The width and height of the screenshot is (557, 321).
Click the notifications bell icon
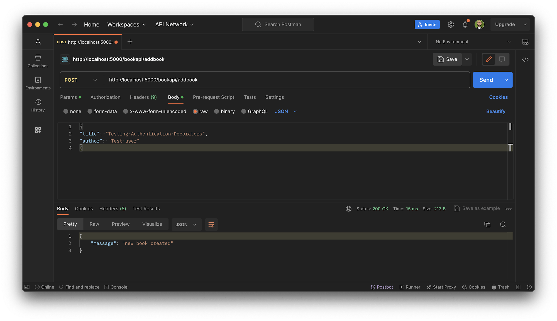pos(465,24)
